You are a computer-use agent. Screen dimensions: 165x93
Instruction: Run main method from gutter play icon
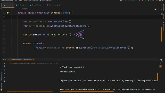[x=8, y=13]
